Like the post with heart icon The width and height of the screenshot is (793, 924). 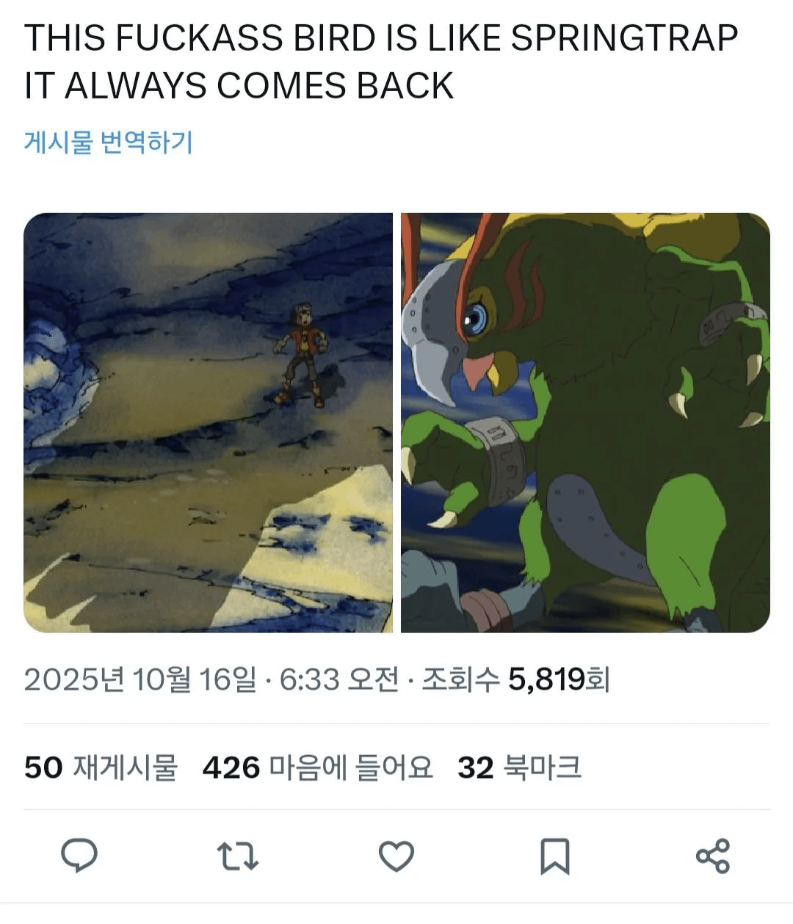pyautogui.click(x=396, y=856)
